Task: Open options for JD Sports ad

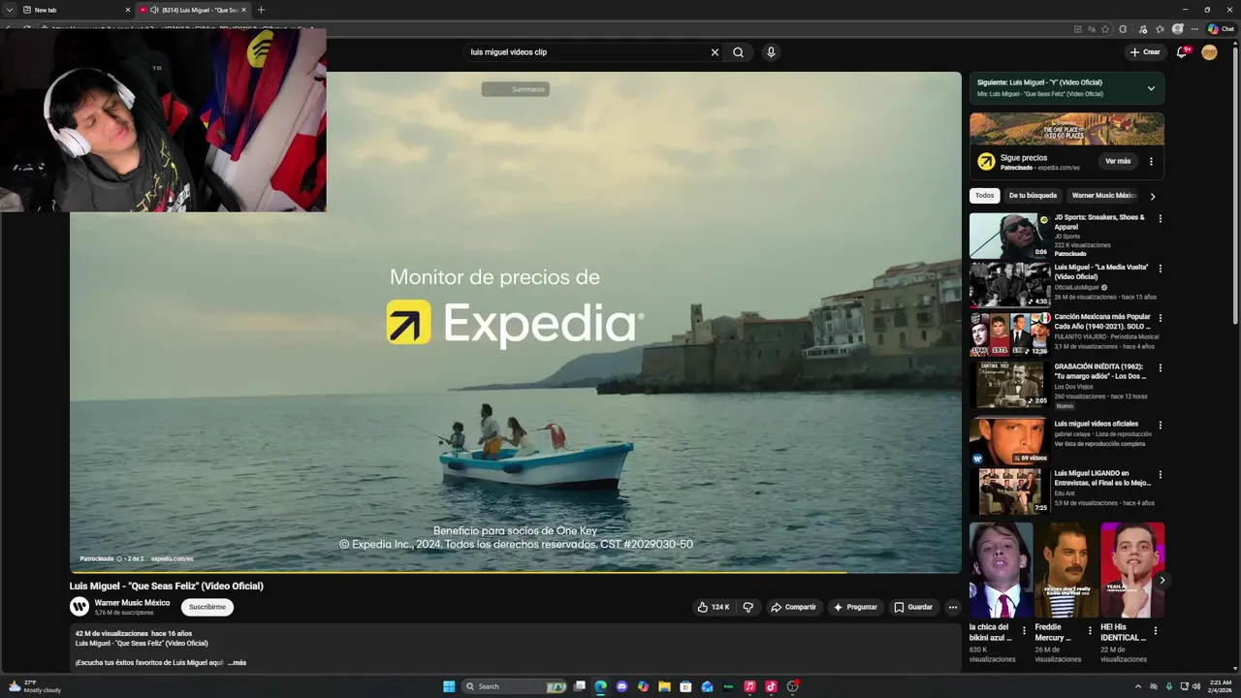Action: [x=1160, y=219]
